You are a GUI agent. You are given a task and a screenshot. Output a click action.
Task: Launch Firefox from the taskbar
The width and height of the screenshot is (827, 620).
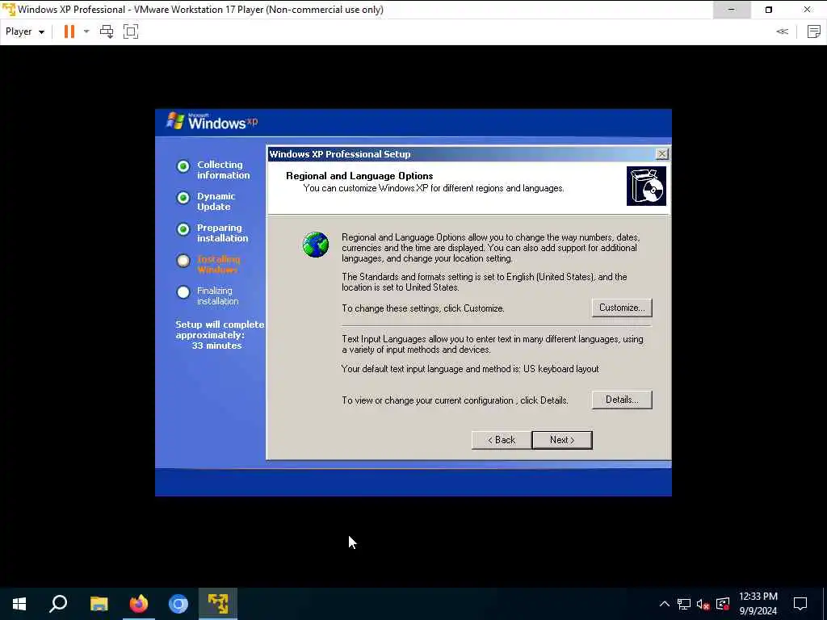coord(139,604)
